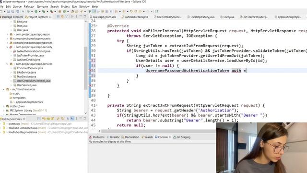The image size is (307, 173).
Task: Switch to the UserRepository.java tab
Action: pos(201,17)
